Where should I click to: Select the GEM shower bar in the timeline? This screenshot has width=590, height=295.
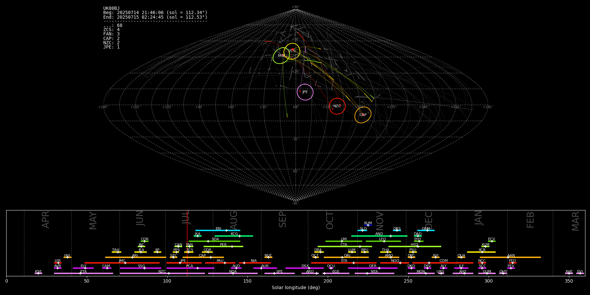(x=426, y=230)
